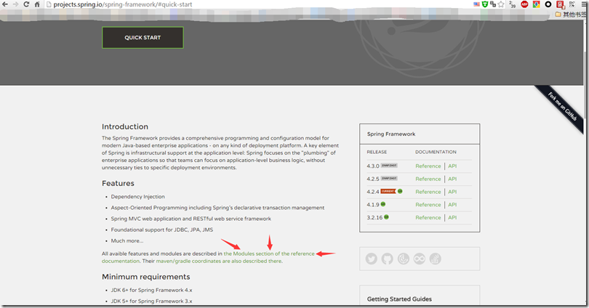Open the Chrome hamburger menu
The height and width of the screenshot is (308, 589).
click(584, 4)
